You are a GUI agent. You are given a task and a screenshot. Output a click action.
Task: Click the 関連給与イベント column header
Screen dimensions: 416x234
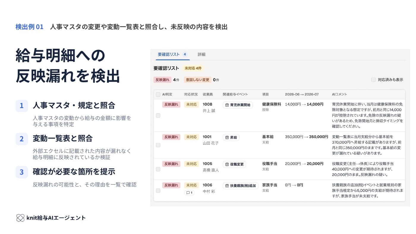coord(235,94)
